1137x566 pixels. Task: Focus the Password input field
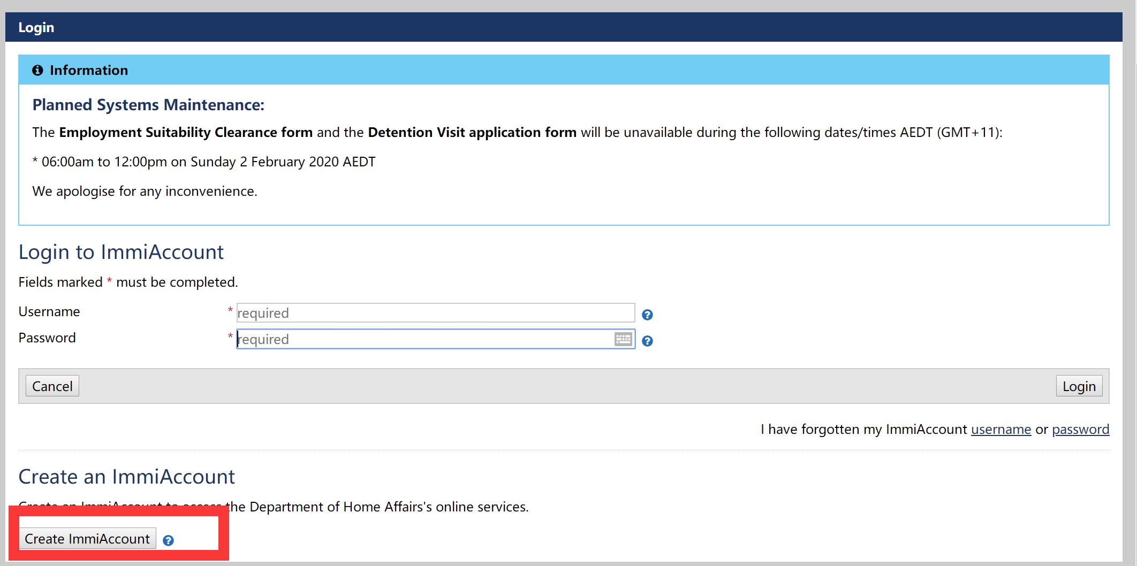tap(424, 339)
